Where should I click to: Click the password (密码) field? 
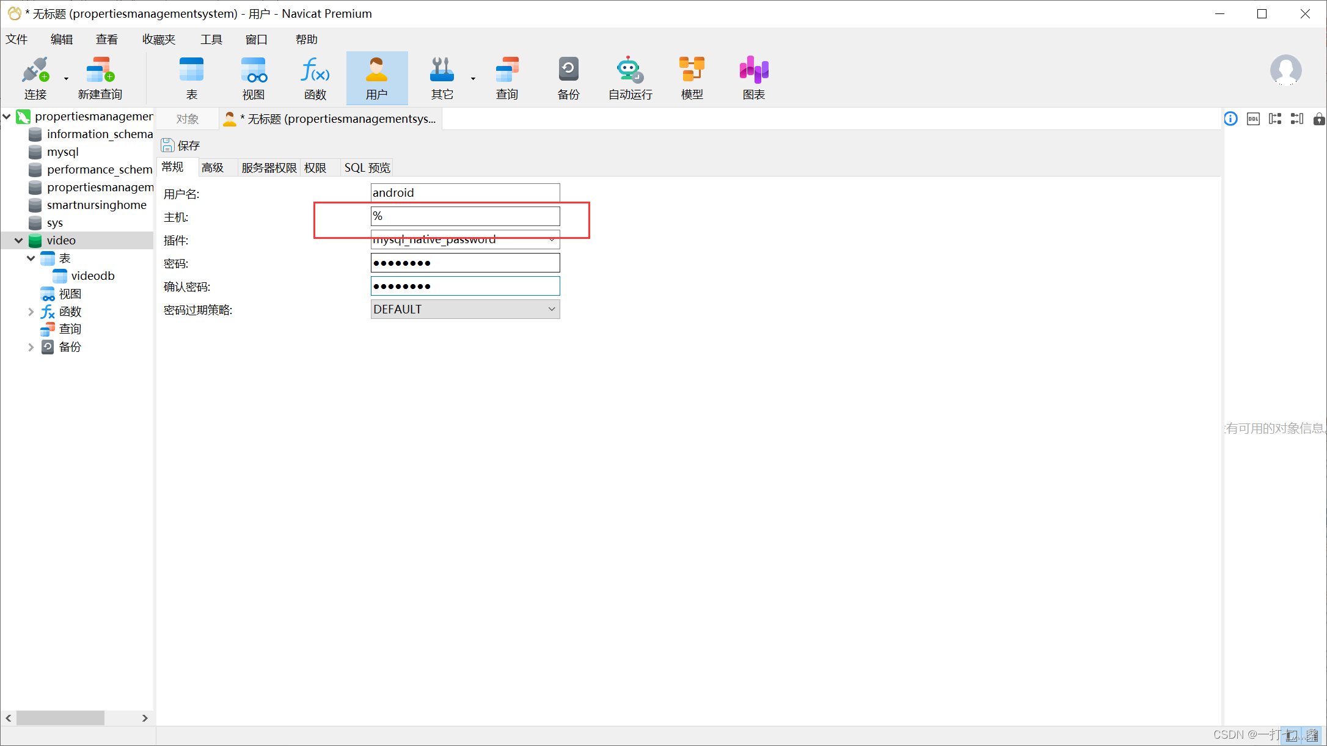point(465,263)
